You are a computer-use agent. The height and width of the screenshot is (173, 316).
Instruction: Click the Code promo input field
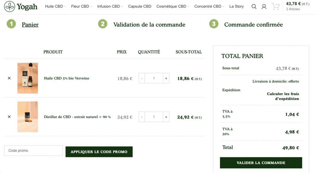pyautogui.click(x=33, y=151)
